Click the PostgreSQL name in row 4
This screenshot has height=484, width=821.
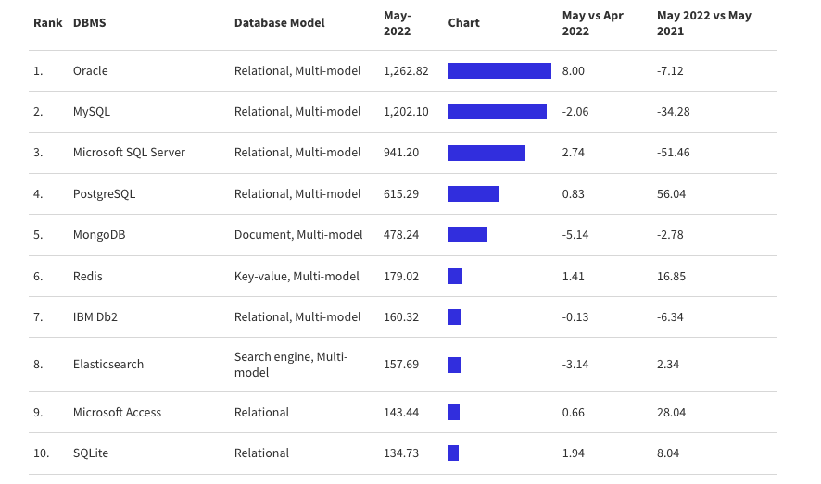tap(104, 194)
